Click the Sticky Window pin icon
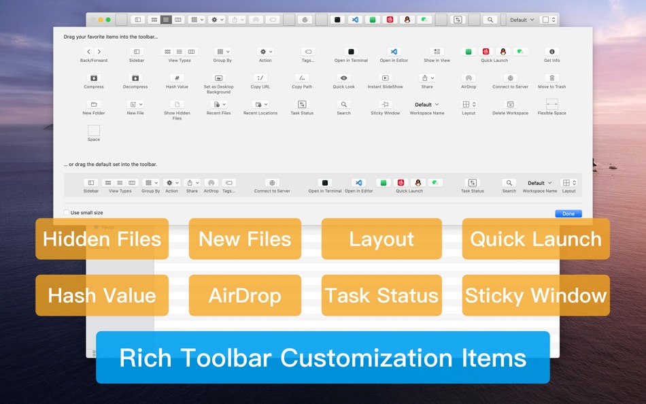646x404 pixels. tap(385, 104)
